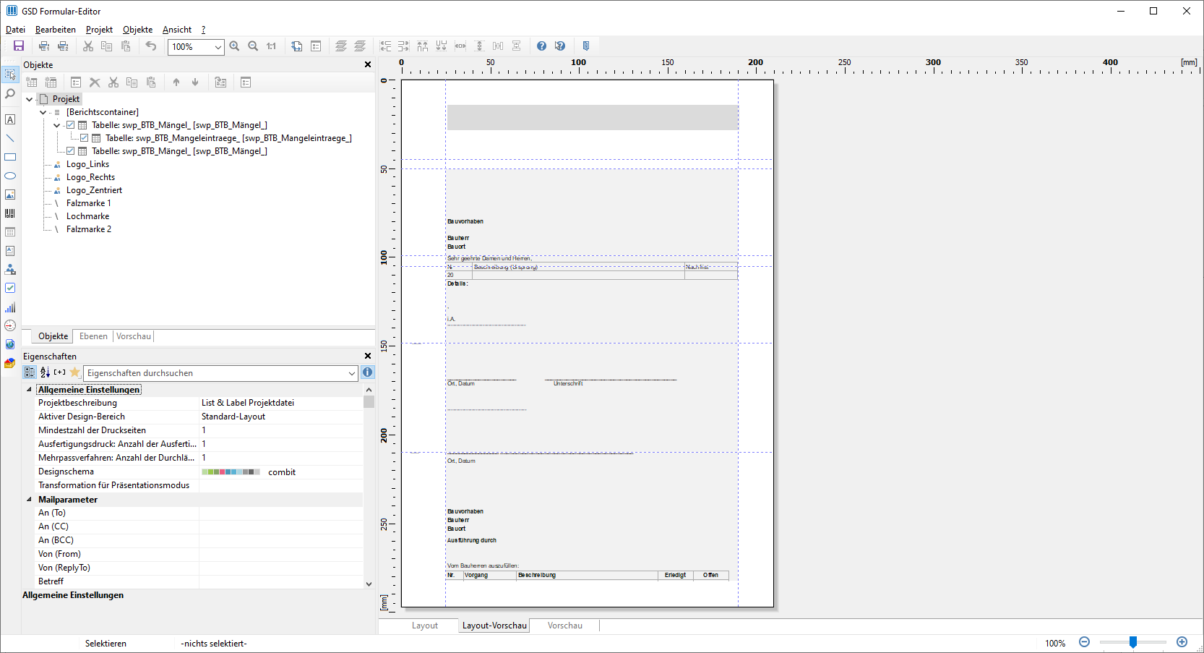Image resolution: width=1204 pixels, height=653 pixels.
Task: Click the 1:1 zoom icon
Action: point(271,46)
